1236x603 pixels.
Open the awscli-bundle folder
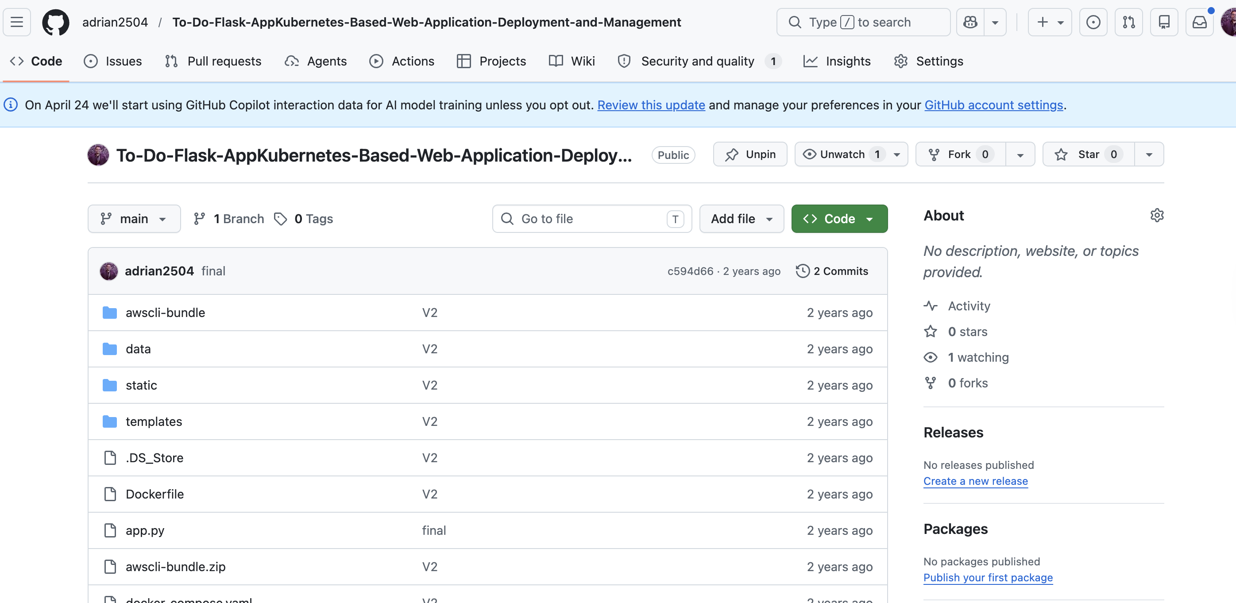165,313
